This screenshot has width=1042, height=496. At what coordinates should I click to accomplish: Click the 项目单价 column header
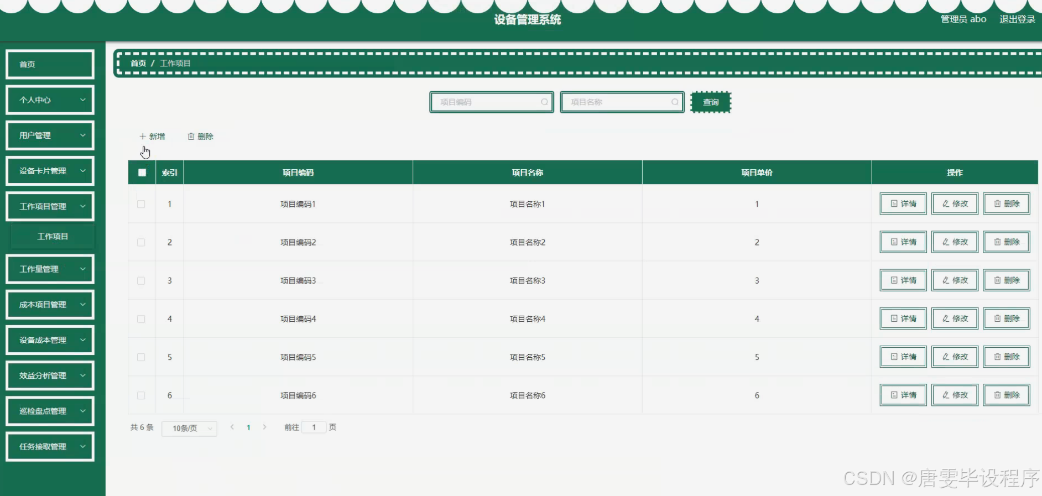[x=757, y=173]
